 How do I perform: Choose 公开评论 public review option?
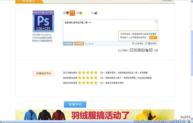[x=133, y=43]
